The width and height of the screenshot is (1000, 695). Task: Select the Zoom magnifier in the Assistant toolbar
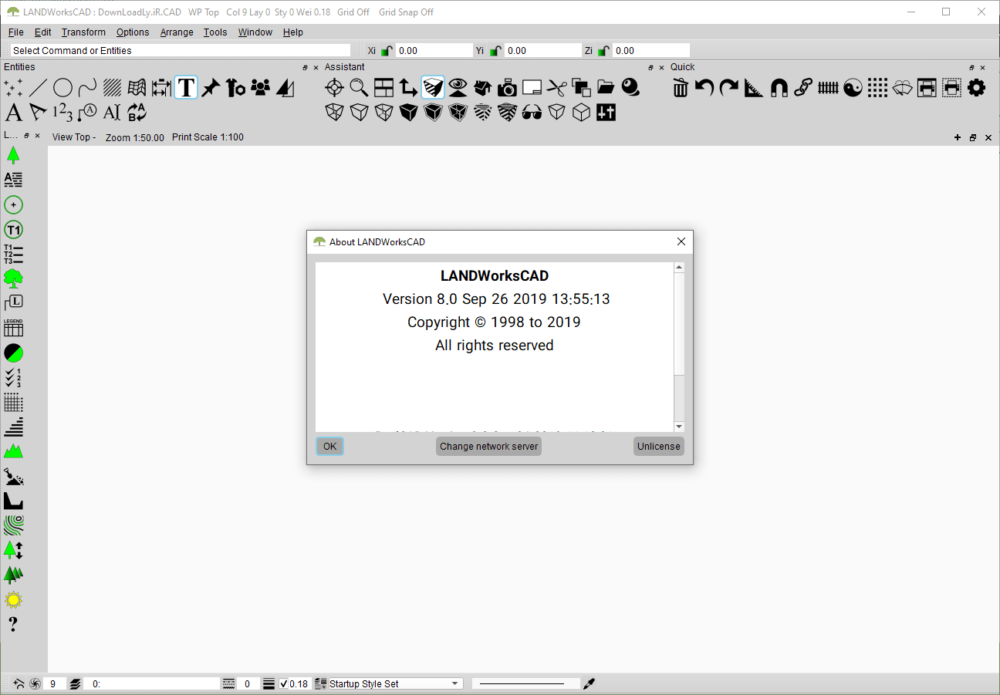(x=359, y=87)
